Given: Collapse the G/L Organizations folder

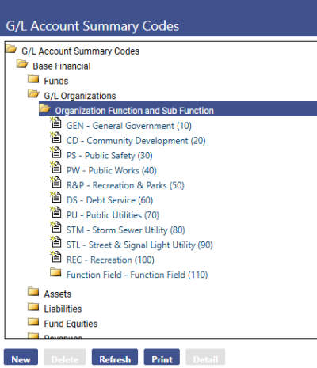Looking at the screenshot, I should pos(33,93).
